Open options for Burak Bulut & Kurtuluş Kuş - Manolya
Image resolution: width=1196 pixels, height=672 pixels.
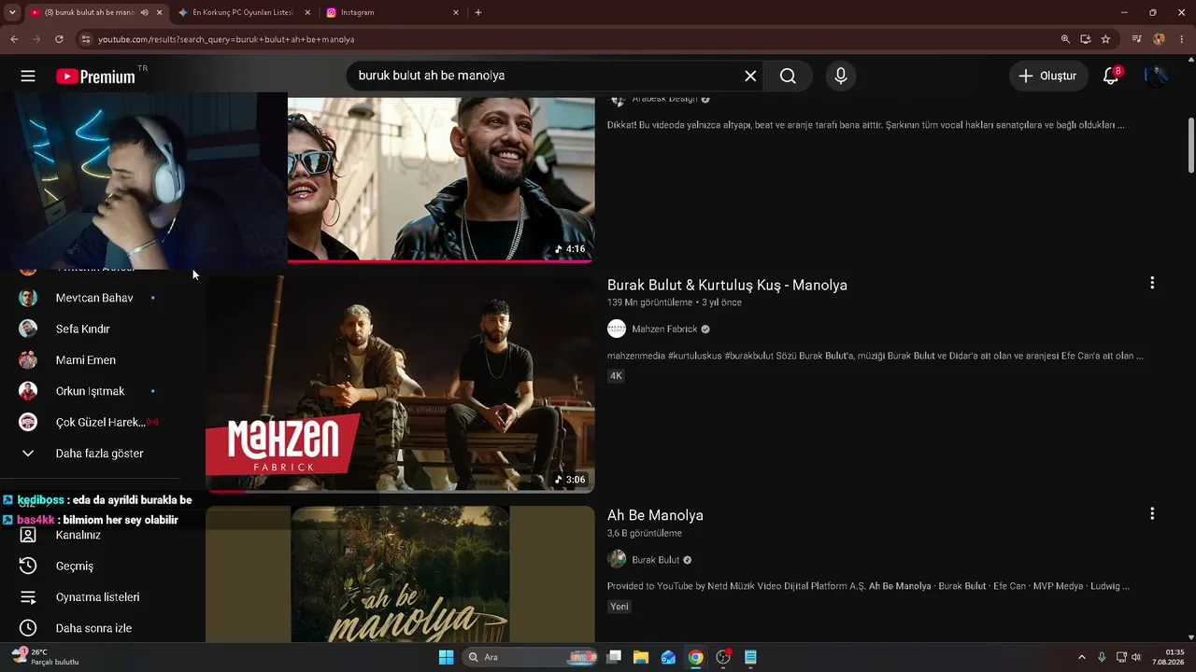pyautogui.click(x=1152, y=283)
